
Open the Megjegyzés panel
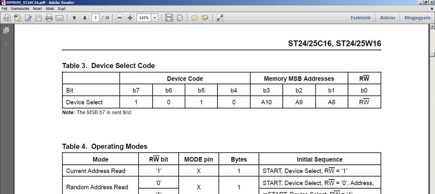coord(417,18)
